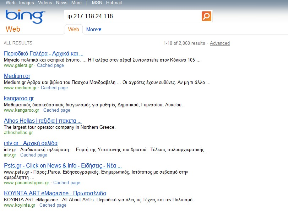Open the More menu in the top bar
Viewport: 288px width, 212px height.
point(76,2)
